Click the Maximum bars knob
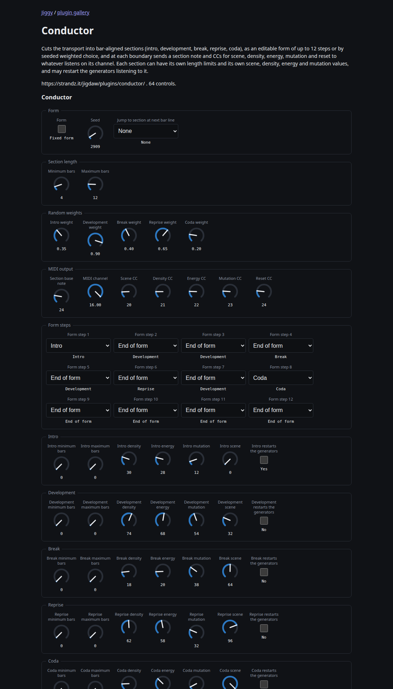 pyautogui.click(x=95, y=184)
